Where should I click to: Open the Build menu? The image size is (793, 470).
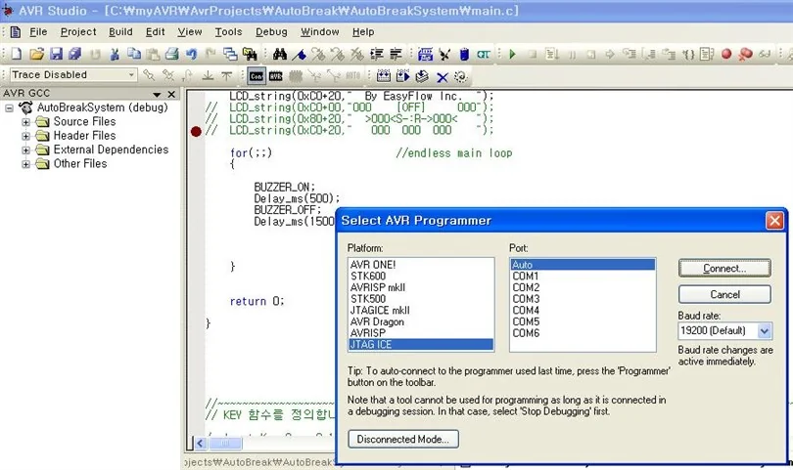(x=120, y=32)
